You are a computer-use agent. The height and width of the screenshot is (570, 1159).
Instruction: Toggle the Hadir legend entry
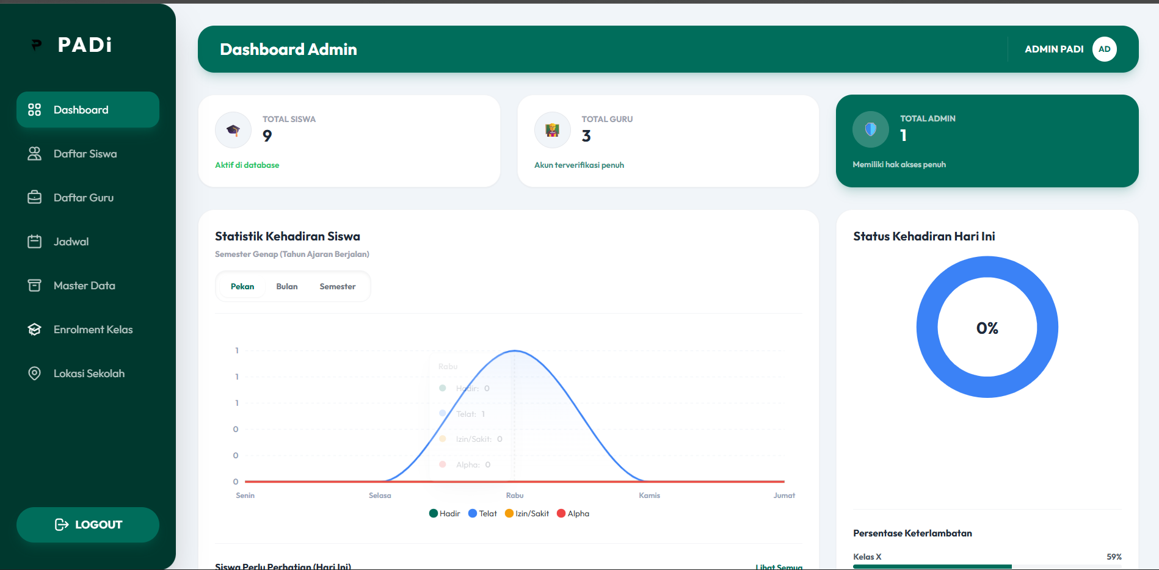click(445, 513)
